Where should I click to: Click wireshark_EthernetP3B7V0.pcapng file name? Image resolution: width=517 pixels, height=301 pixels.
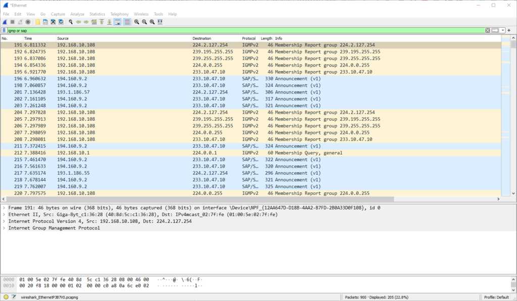49,297
